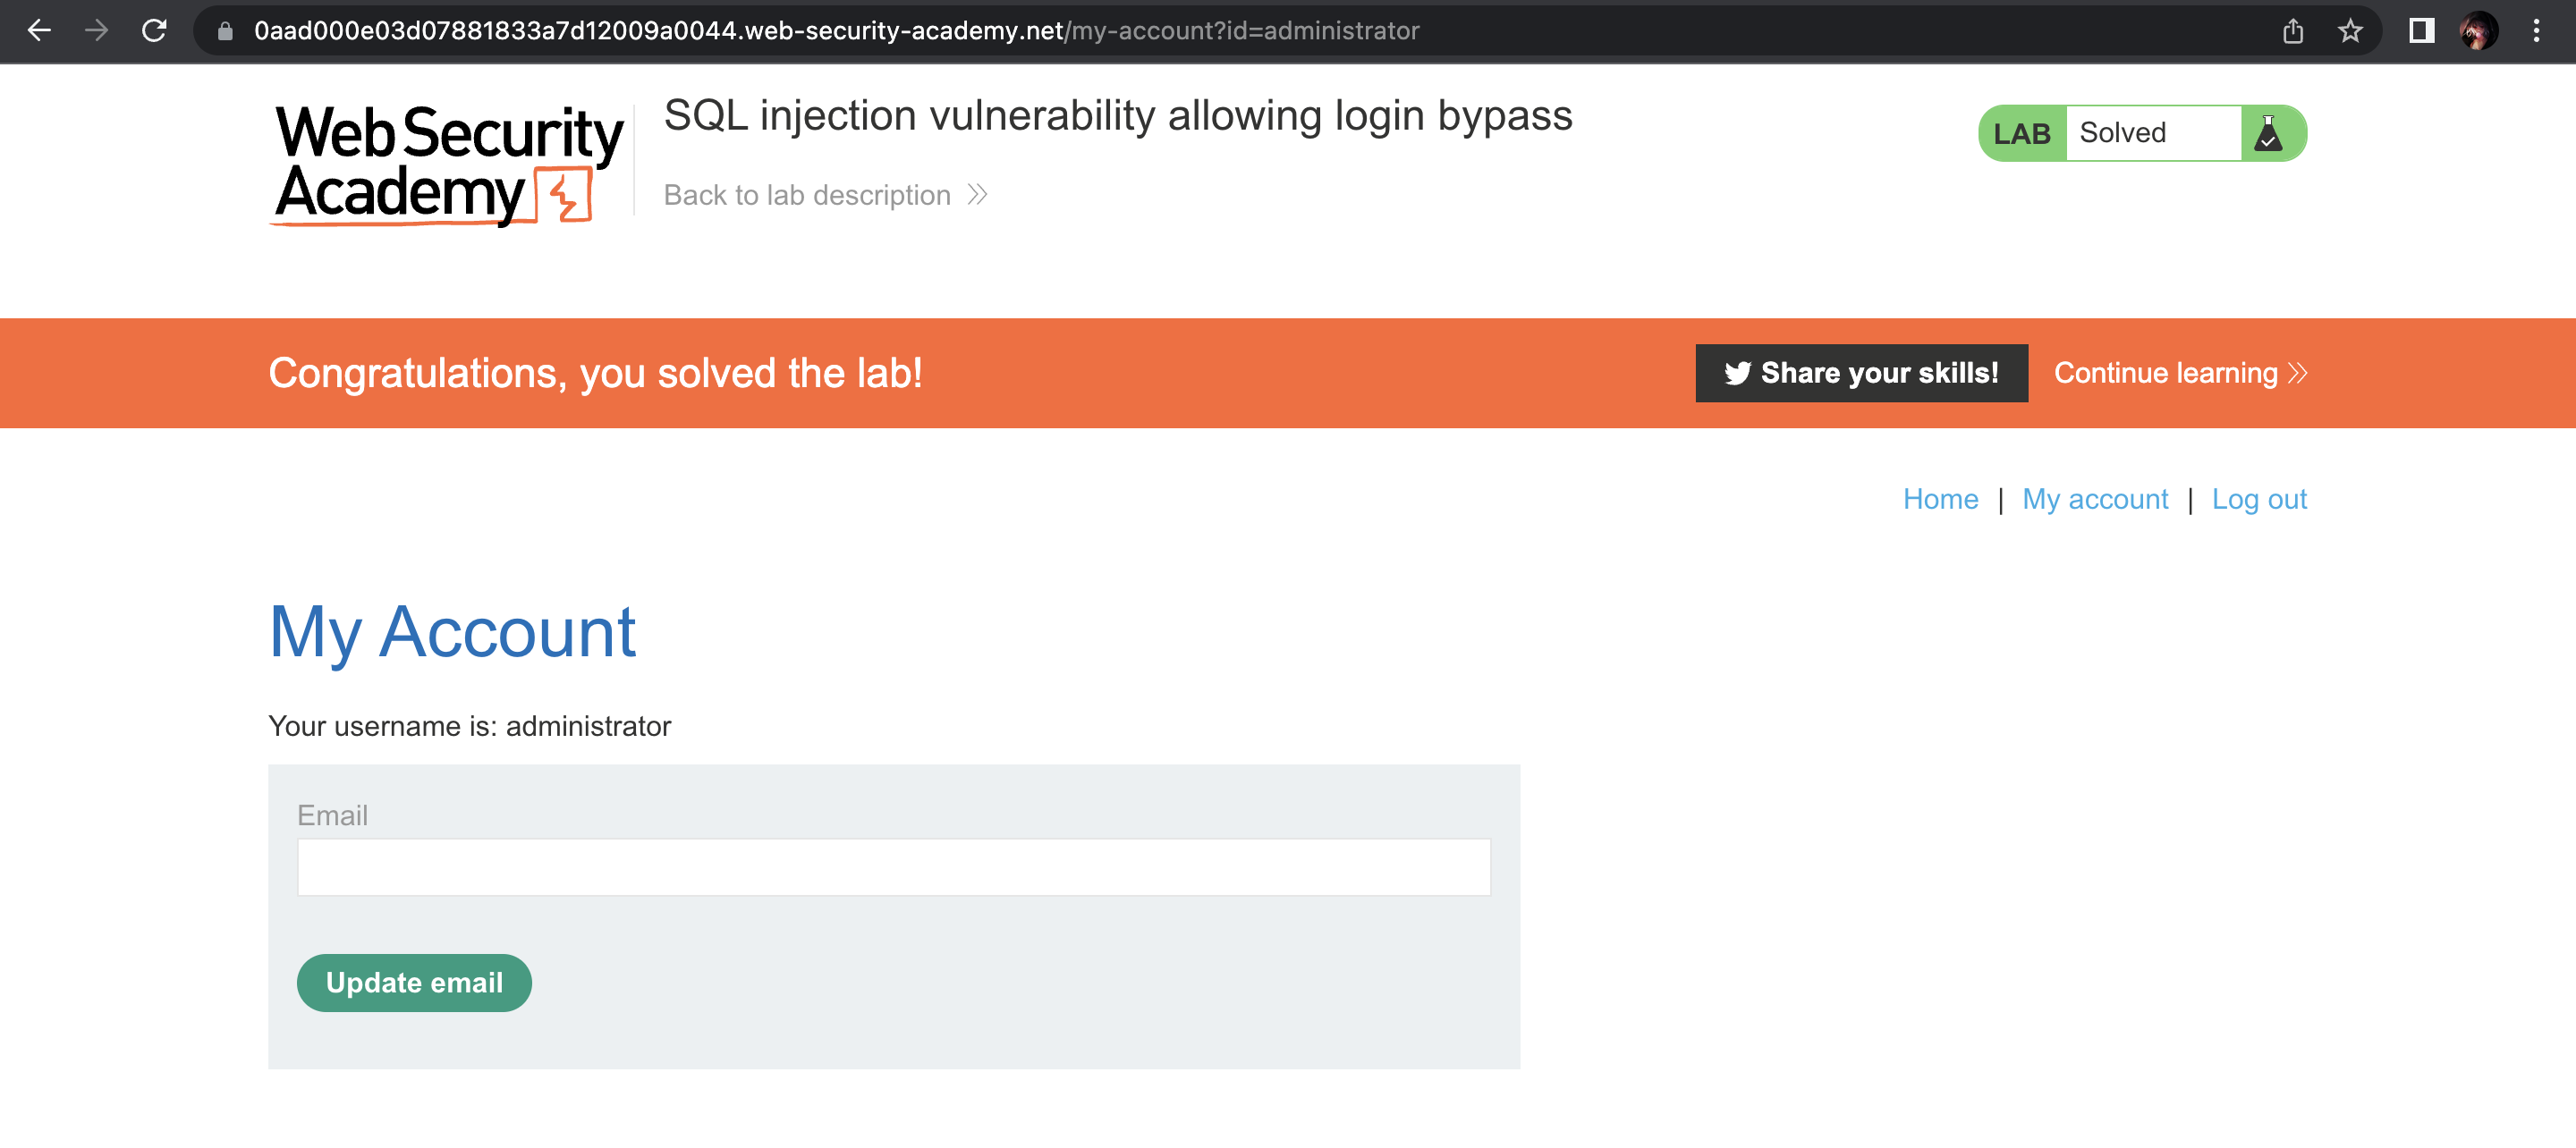This screenshot has width=2576, height=1148.
Task: Open the My account menu link
Action: 2095,499
